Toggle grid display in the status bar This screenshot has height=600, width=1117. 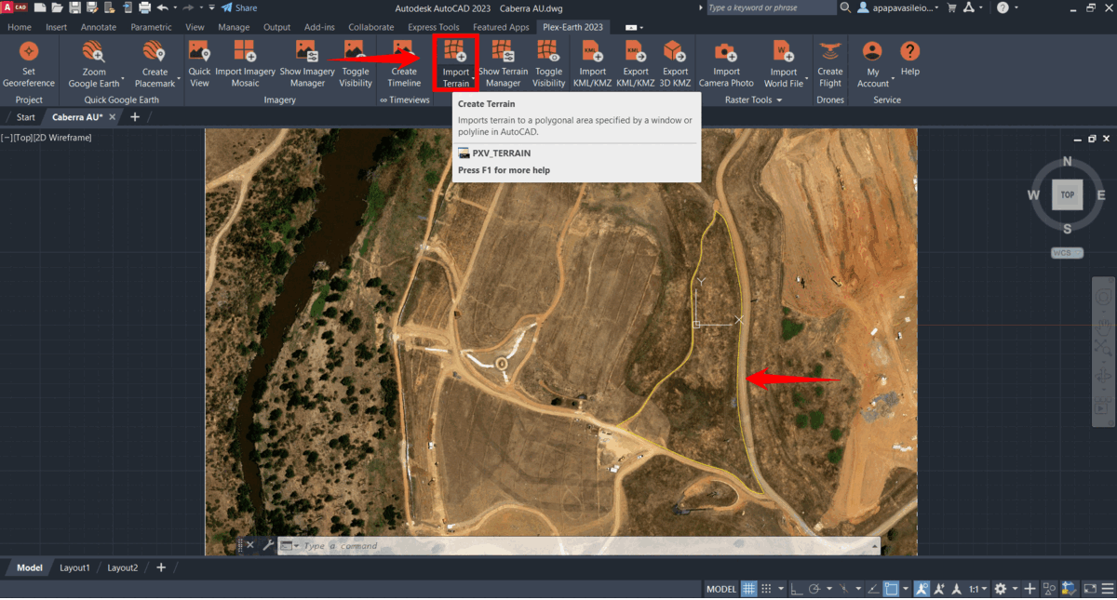coord(749,589)
